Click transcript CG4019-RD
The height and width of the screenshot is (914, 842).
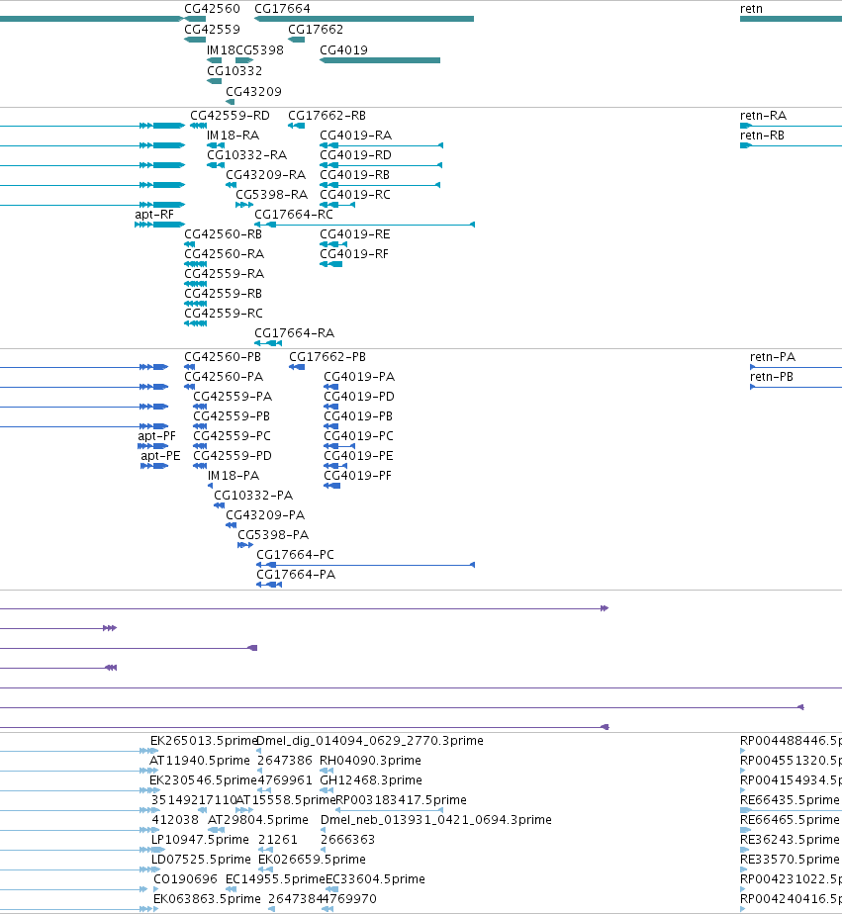click(x=355, y=155)
